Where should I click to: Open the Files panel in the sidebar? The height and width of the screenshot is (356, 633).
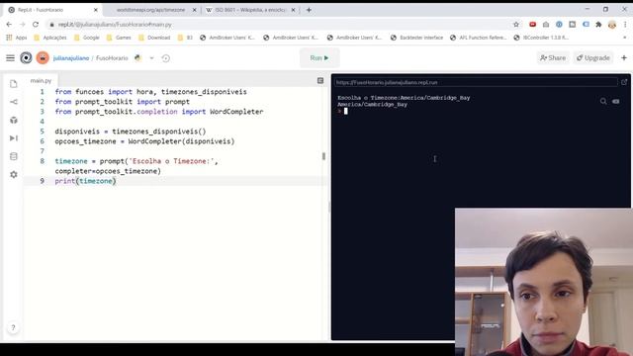click(14, 84)
